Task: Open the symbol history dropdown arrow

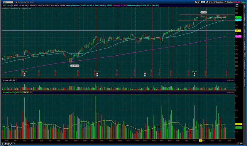Action: pos(14,2)
